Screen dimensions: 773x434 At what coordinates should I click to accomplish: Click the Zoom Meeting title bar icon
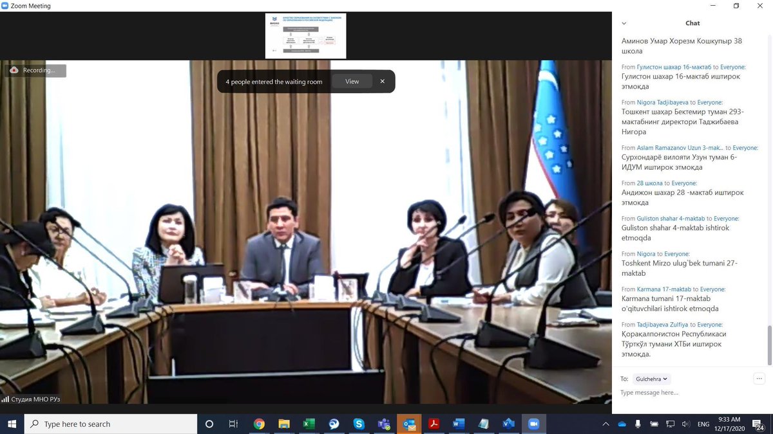[x=5, y=6]
